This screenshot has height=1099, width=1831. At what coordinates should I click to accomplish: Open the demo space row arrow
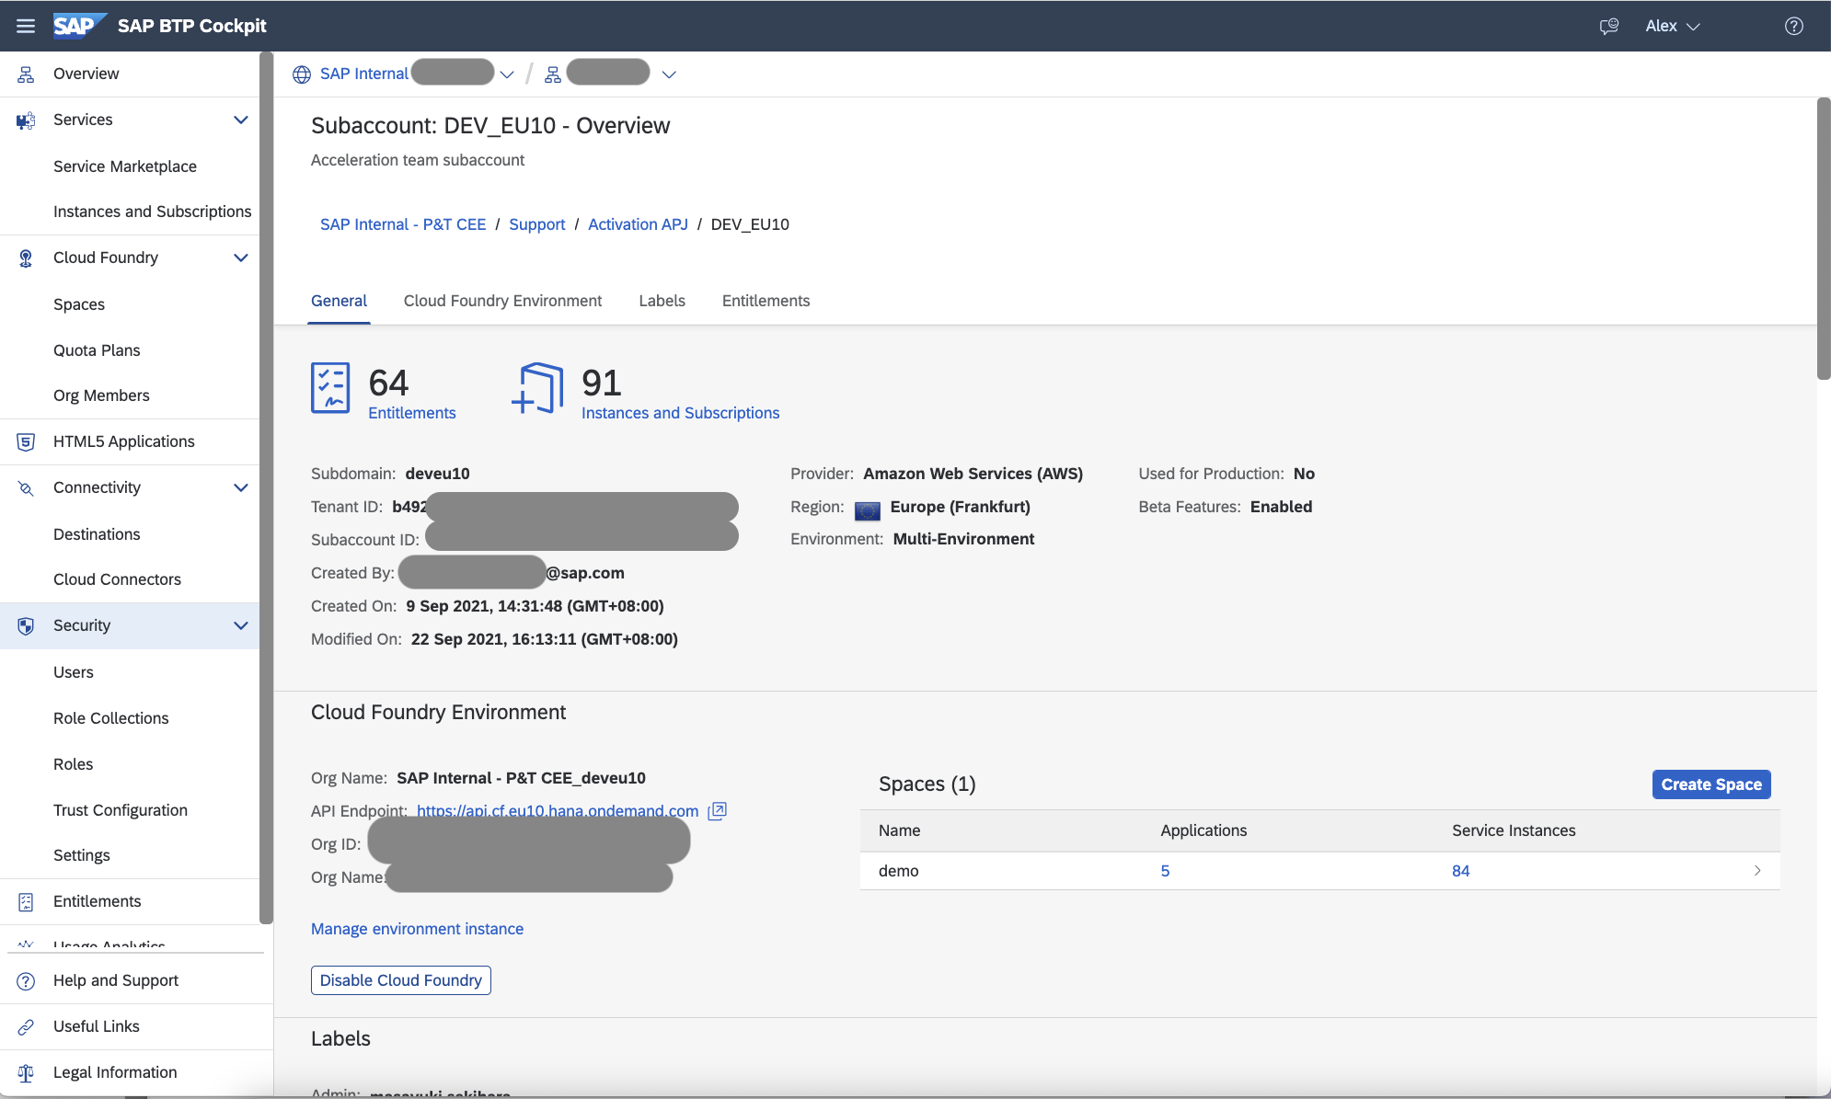[1756, 871]
